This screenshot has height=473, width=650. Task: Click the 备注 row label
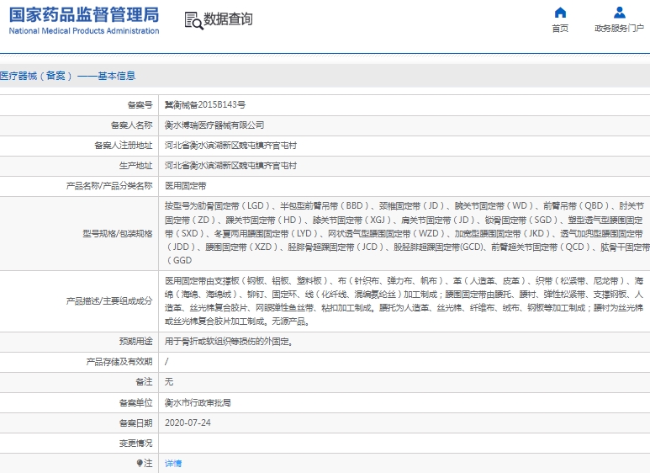(x=145, y=382)
